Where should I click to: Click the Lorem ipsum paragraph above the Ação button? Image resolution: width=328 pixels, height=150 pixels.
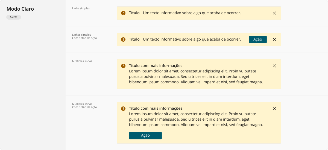(196, 120)
